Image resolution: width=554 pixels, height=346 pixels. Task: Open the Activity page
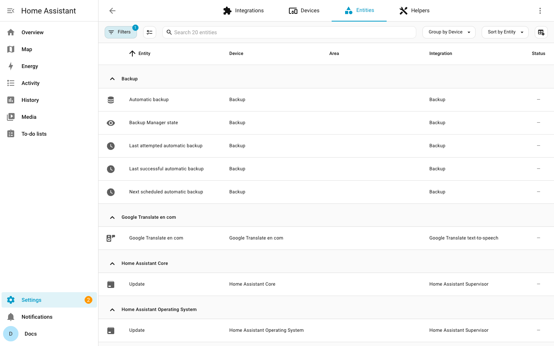[49, 83]
